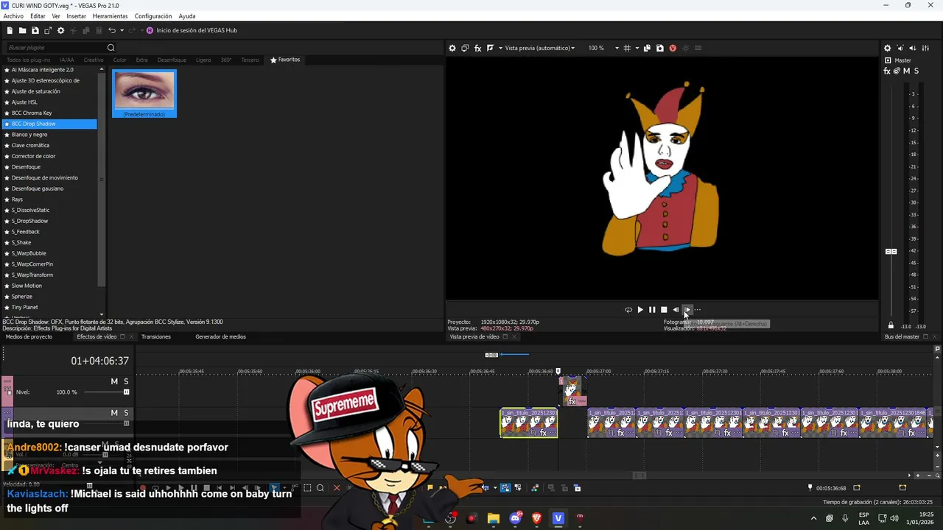The image size is (943, 530).
Task: Undo the last action
Action: click(x=111, y=30)
